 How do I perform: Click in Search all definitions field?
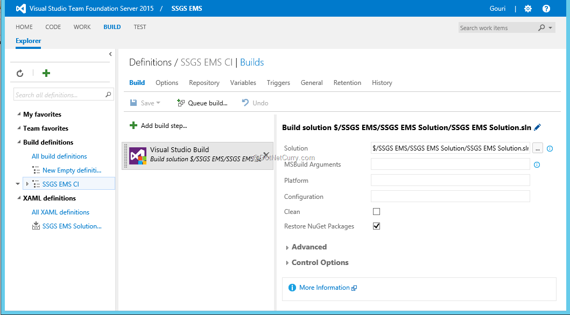64,95
